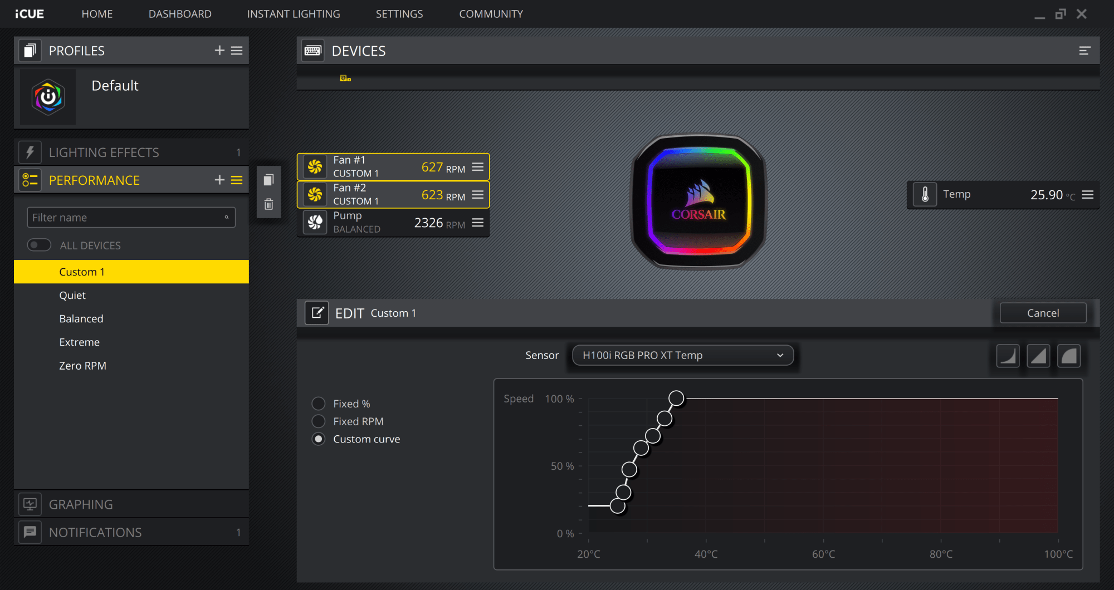Focus the Filter name search field

point(131,218)
